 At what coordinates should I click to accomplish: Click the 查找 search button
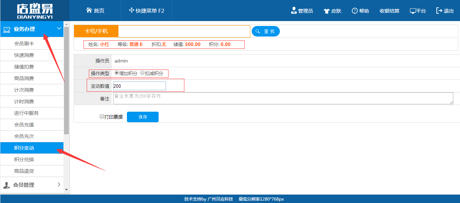266,31
